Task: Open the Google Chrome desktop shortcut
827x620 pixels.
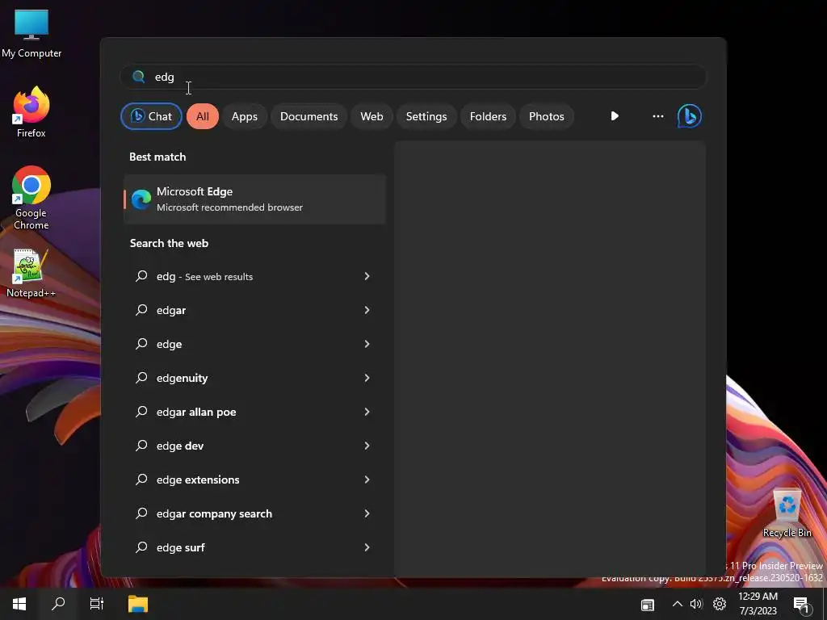Action: (31, 199)
